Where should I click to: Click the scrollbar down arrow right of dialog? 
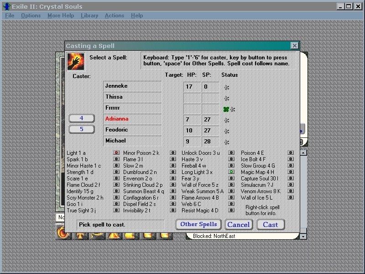[x=302, y=236]
